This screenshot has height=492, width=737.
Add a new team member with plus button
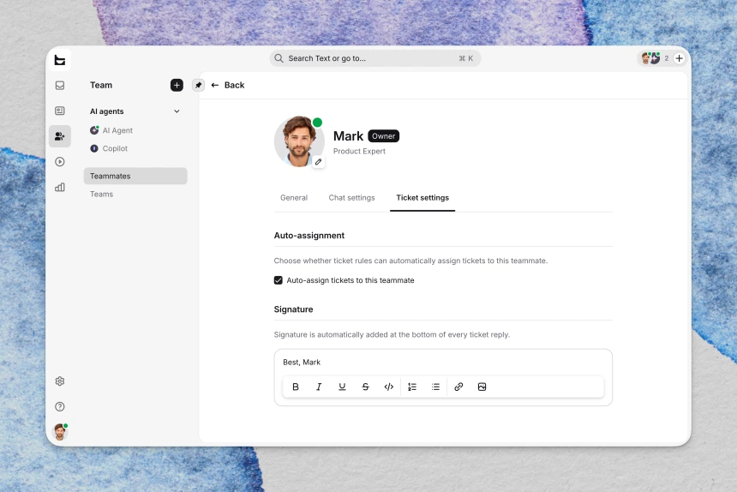click(x=177, y=85)
